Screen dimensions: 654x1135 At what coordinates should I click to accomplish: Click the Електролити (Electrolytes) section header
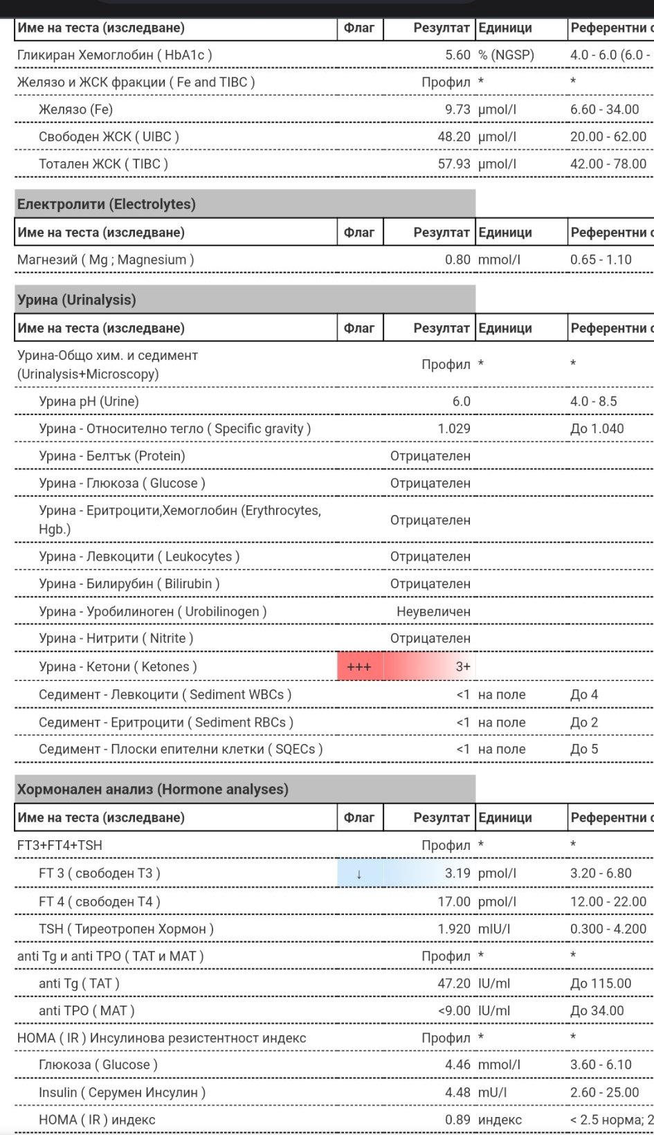107,204
